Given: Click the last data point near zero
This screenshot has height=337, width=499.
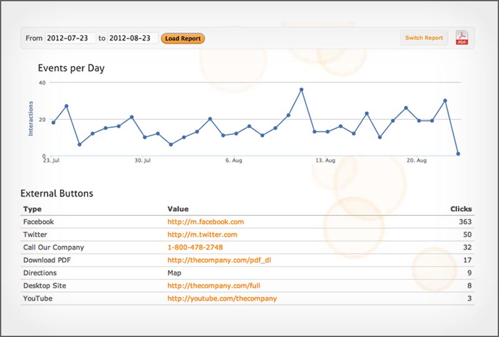Looking at the screenshot, I should pos(458,154).
